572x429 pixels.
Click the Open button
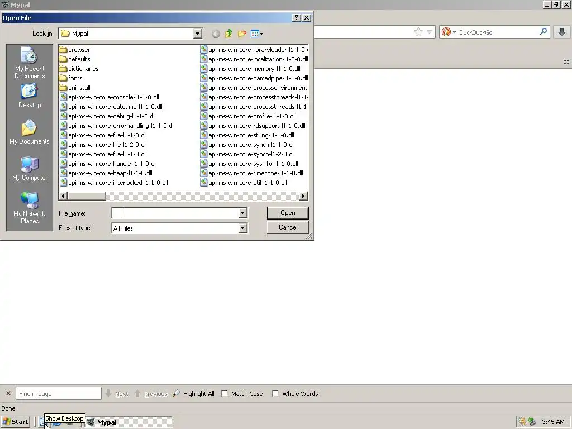[x=288, y=213]
